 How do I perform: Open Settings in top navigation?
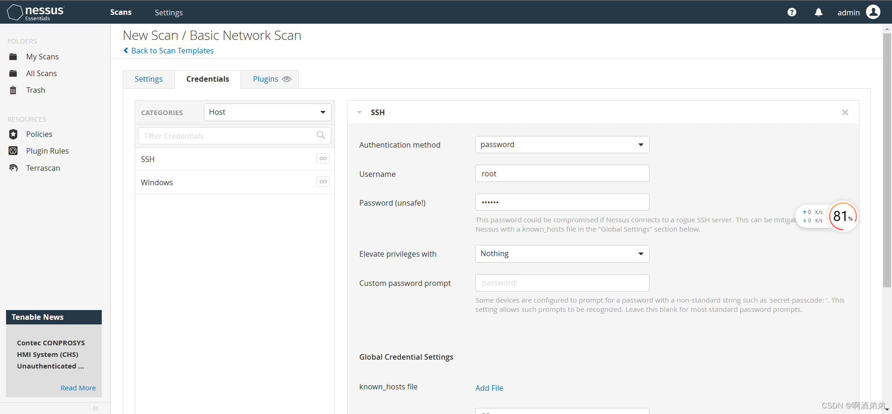click(x=169, y=13)
